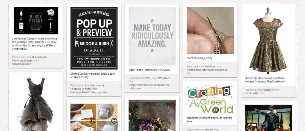Open the Pop Up & Preview poster pin
The height and width of the screenshot is (131, 305).
coord(94,38)
